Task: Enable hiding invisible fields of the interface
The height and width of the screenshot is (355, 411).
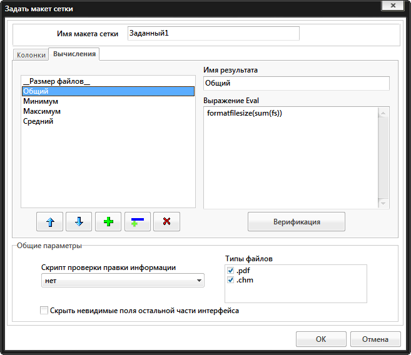Action: point(44,311)
